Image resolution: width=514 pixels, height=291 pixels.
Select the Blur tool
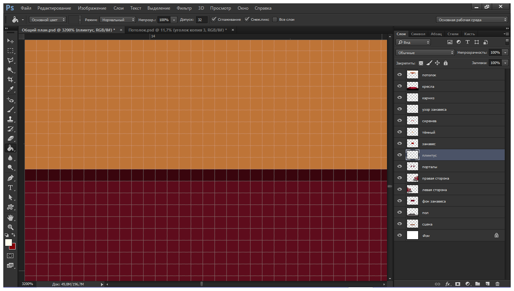tap(10, 158)
